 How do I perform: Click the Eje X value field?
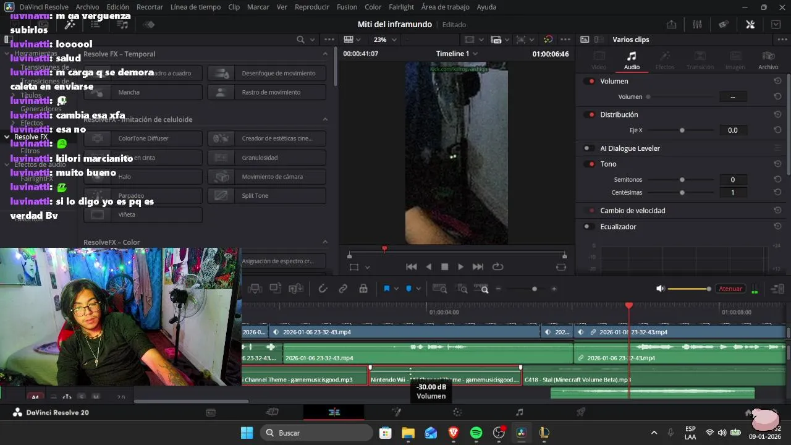(x=733, y=130)
